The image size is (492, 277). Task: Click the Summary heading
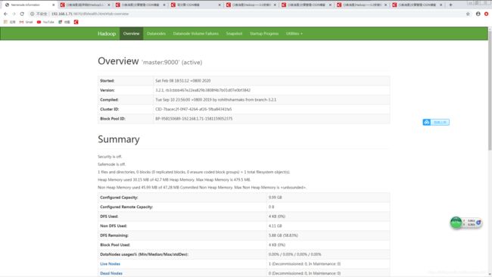point(119,139)
